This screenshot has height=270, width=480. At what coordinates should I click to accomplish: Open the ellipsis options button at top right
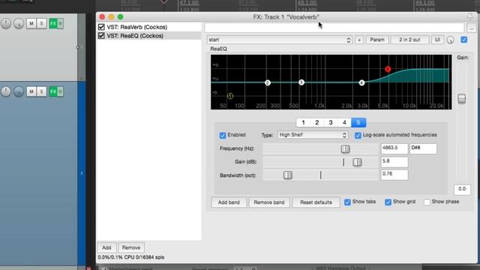click(472, 28)
